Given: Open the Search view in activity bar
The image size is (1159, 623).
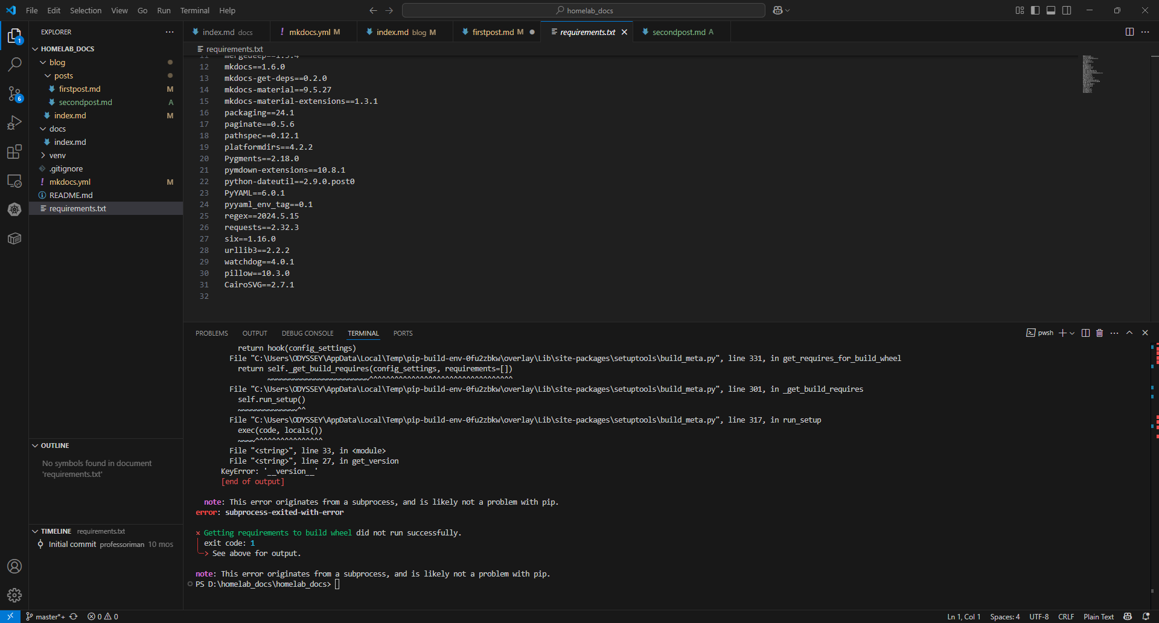Looking at the screenshot, I should [14, 64].
